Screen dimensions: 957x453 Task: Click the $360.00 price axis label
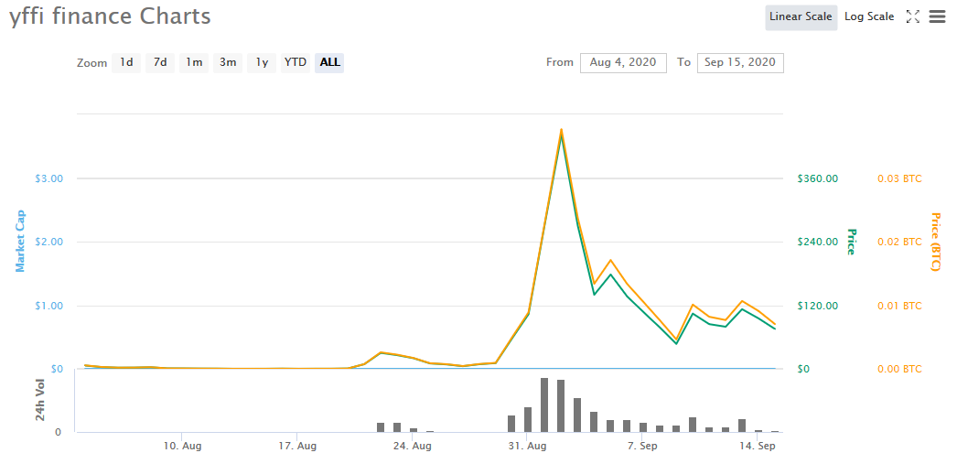[x=818, y=178]
